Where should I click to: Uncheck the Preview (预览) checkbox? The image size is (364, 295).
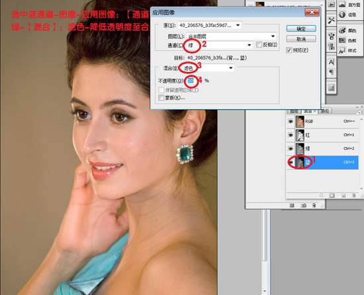pos(289,50)
